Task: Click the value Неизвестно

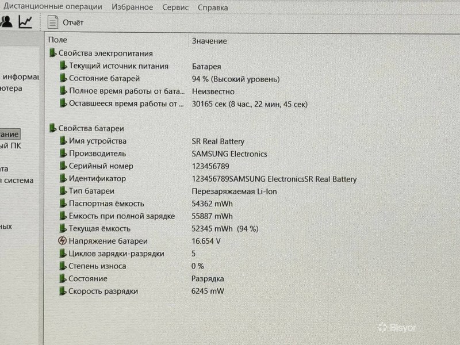Action: (x=213, y=91)
